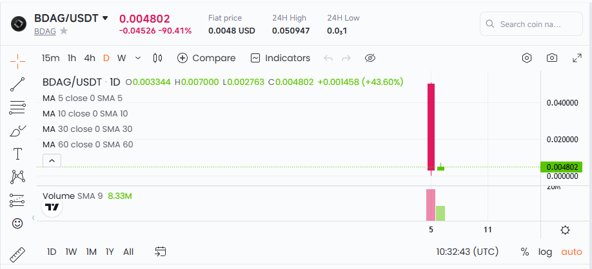
Task: Change the candlestick chart style
Action: coord(157,58)
